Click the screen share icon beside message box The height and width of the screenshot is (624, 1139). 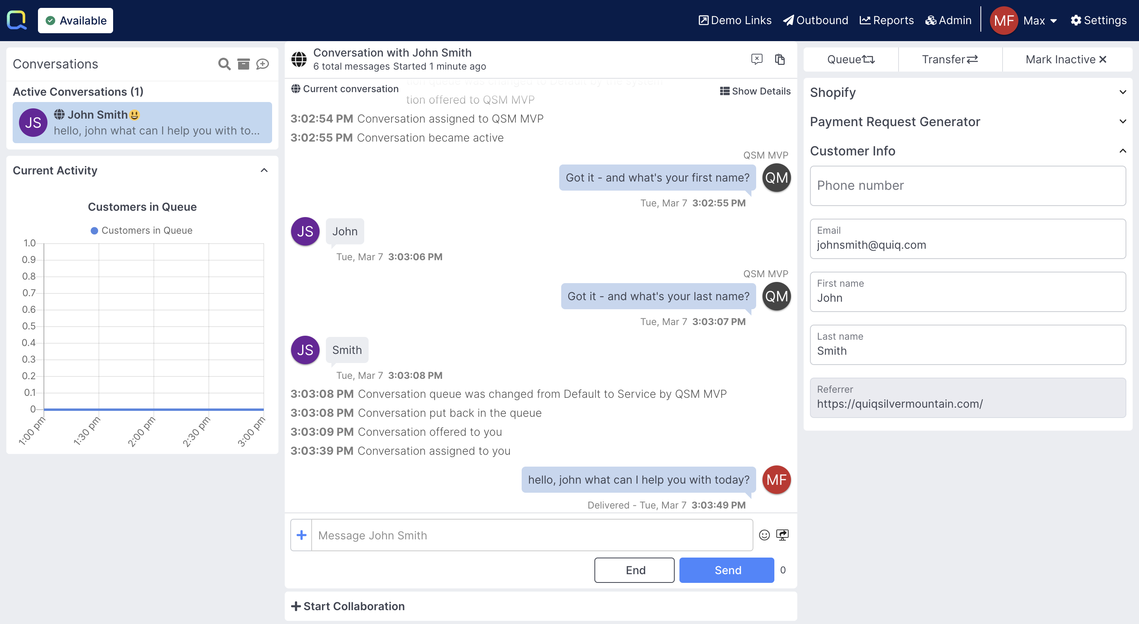[x=782, y=535]
